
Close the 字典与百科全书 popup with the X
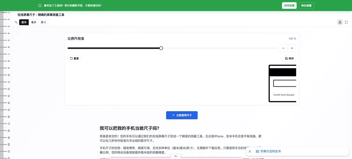[x=250, y=152]
